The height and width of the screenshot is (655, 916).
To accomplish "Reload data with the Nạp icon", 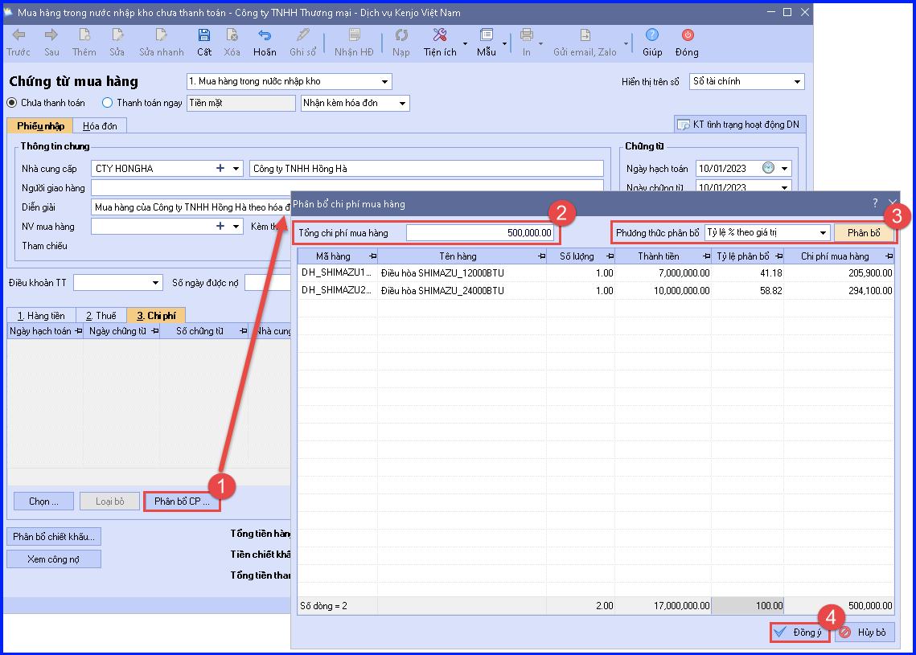I will tap(400, 35).
